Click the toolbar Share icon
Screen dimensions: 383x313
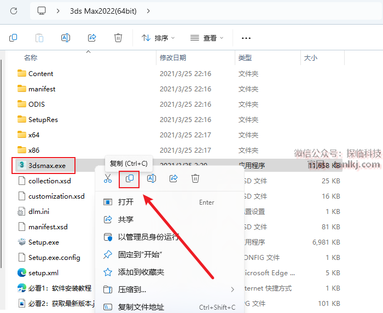coord(92,38)
